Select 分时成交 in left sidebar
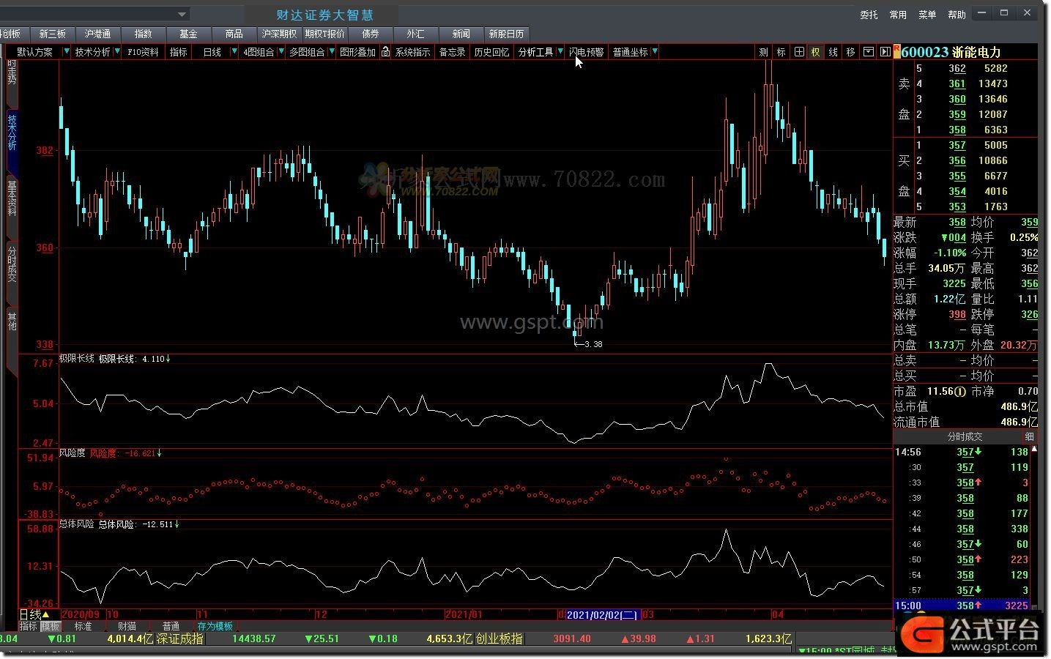The image size is (1051, 659). [12, 264]
